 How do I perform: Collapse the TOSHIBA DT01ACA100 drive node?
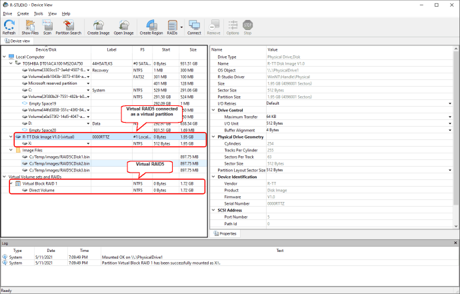click(11, 63)
